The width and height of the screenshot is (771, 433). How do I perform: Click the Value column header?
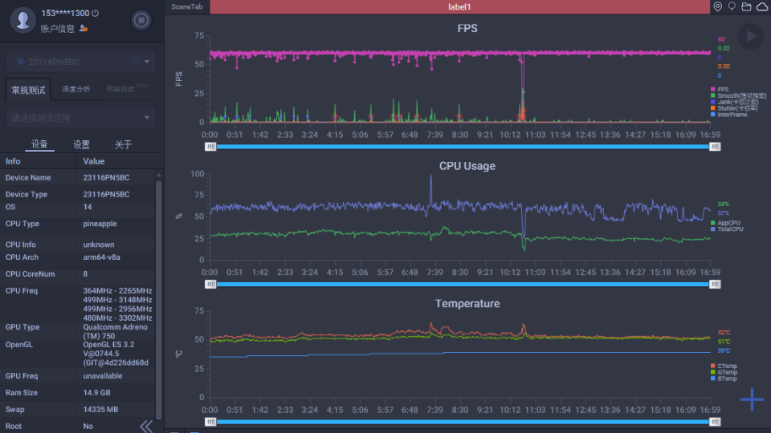tap(93, 161)
